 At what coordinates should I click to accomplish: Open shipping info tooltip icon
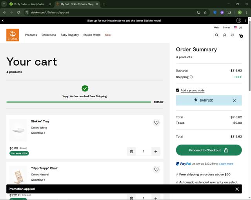(191, 77)
